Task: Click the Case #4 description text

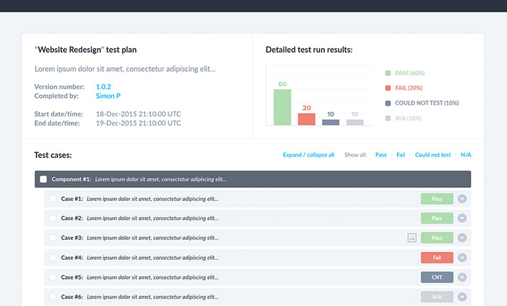Action: click(x=152, y=258)
